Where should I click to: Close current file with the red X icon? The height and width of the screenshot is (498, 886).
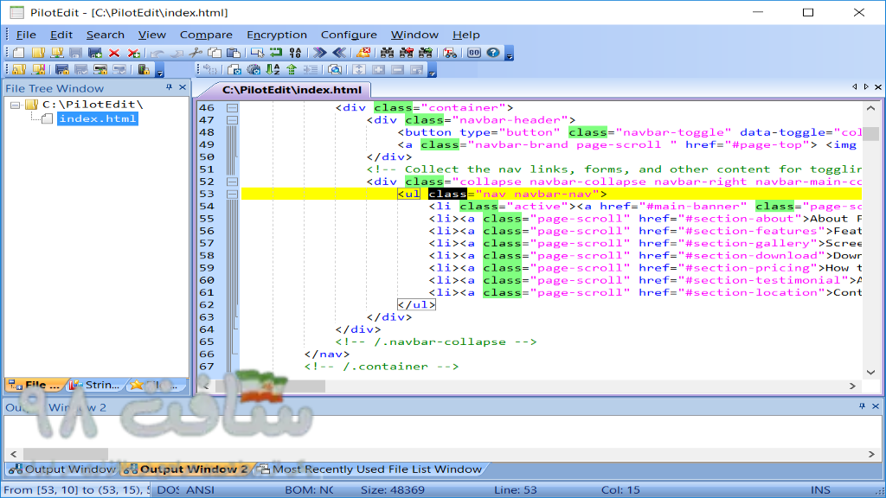(114, 53)
